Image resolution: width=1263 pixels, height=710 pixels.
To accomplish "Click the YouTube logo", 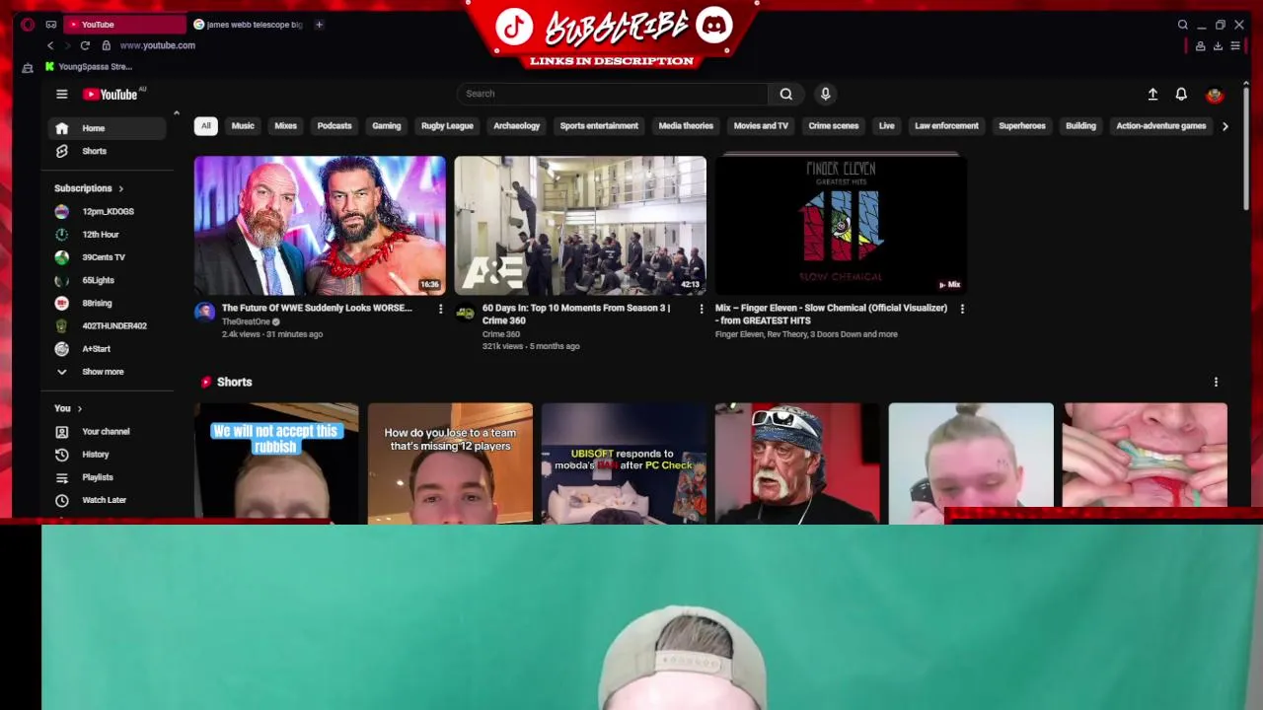I will 111,95.
